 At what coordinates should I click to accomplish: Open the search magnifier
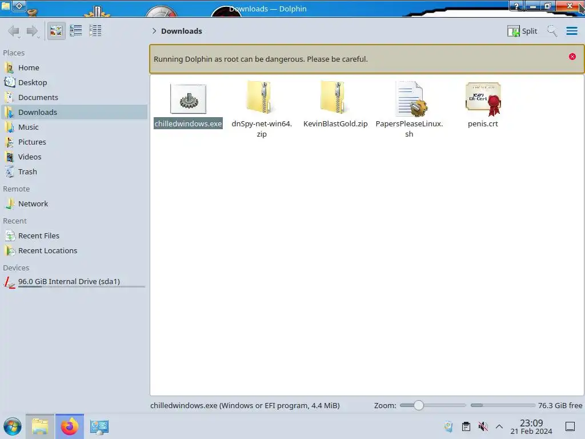[x=552, y=31]
